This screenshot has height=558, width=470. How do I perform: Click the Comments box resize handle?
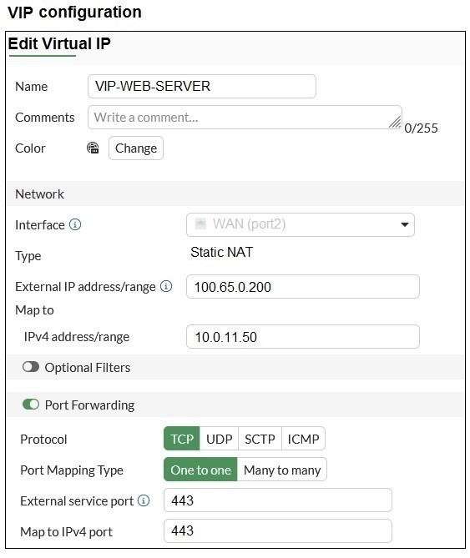395,122
